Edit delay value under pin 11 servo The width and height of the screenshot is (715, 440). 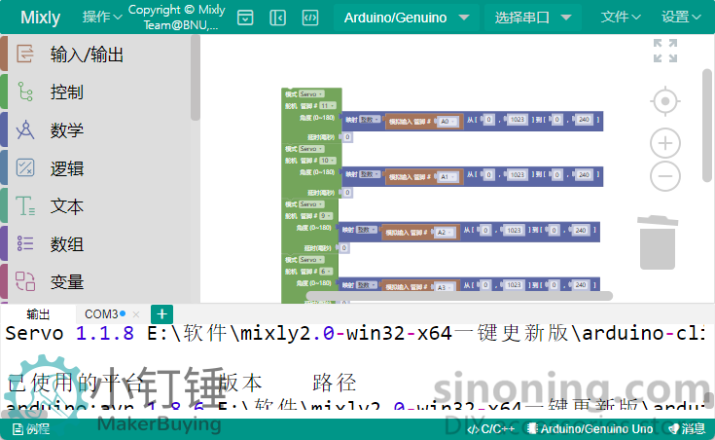point(347,137)
